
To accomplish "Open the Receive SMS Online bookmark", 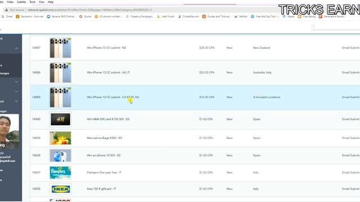I will [x=61, y=16].
